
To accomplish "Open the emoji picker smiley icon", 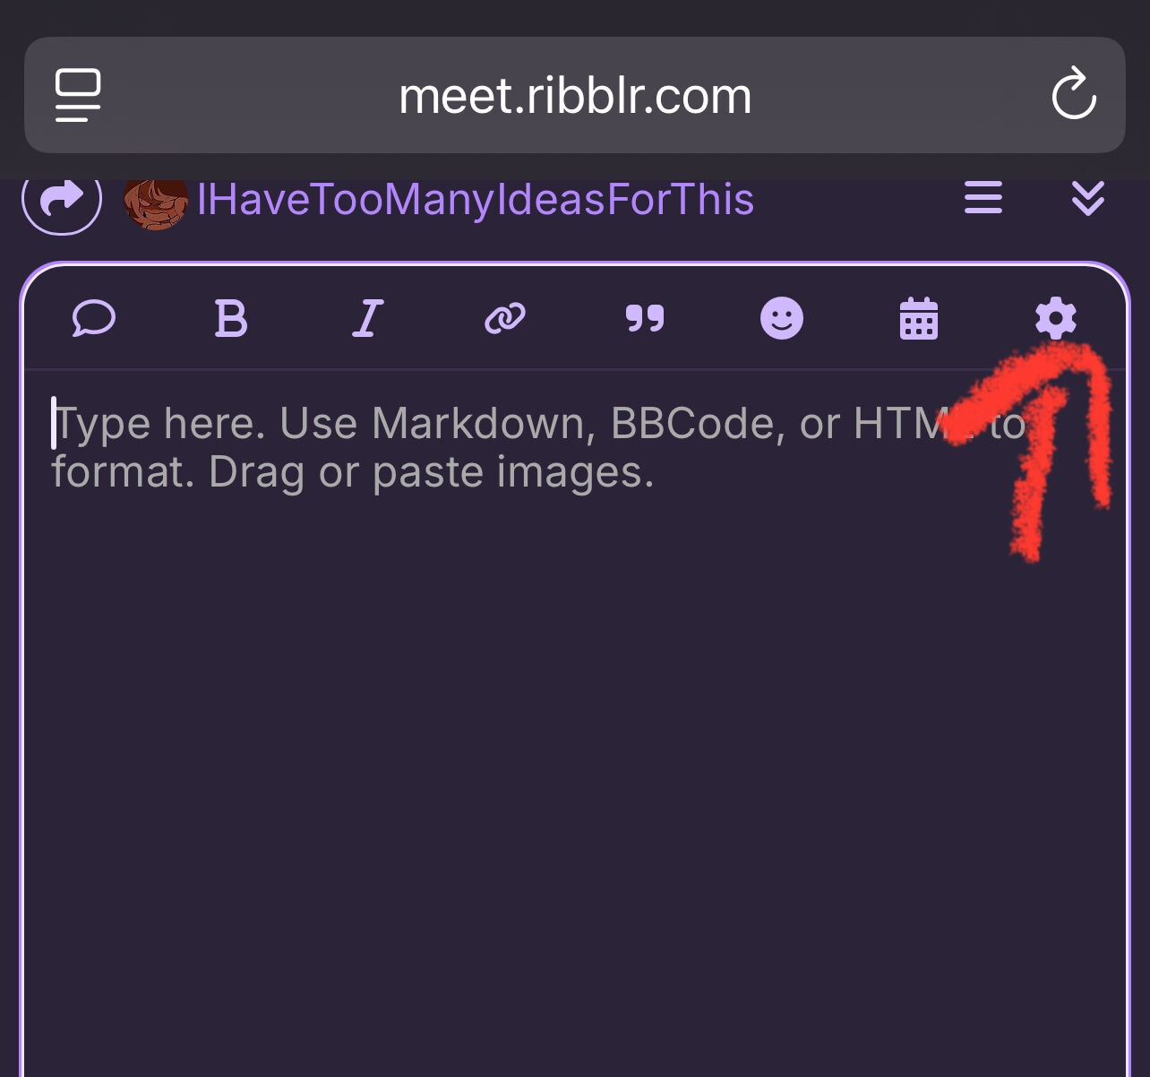I will (x=782, y=318).
